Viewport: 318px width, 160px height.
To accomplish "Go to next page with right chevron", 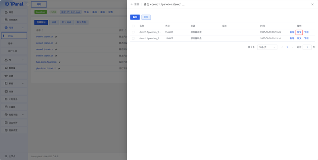I will 292,47.
